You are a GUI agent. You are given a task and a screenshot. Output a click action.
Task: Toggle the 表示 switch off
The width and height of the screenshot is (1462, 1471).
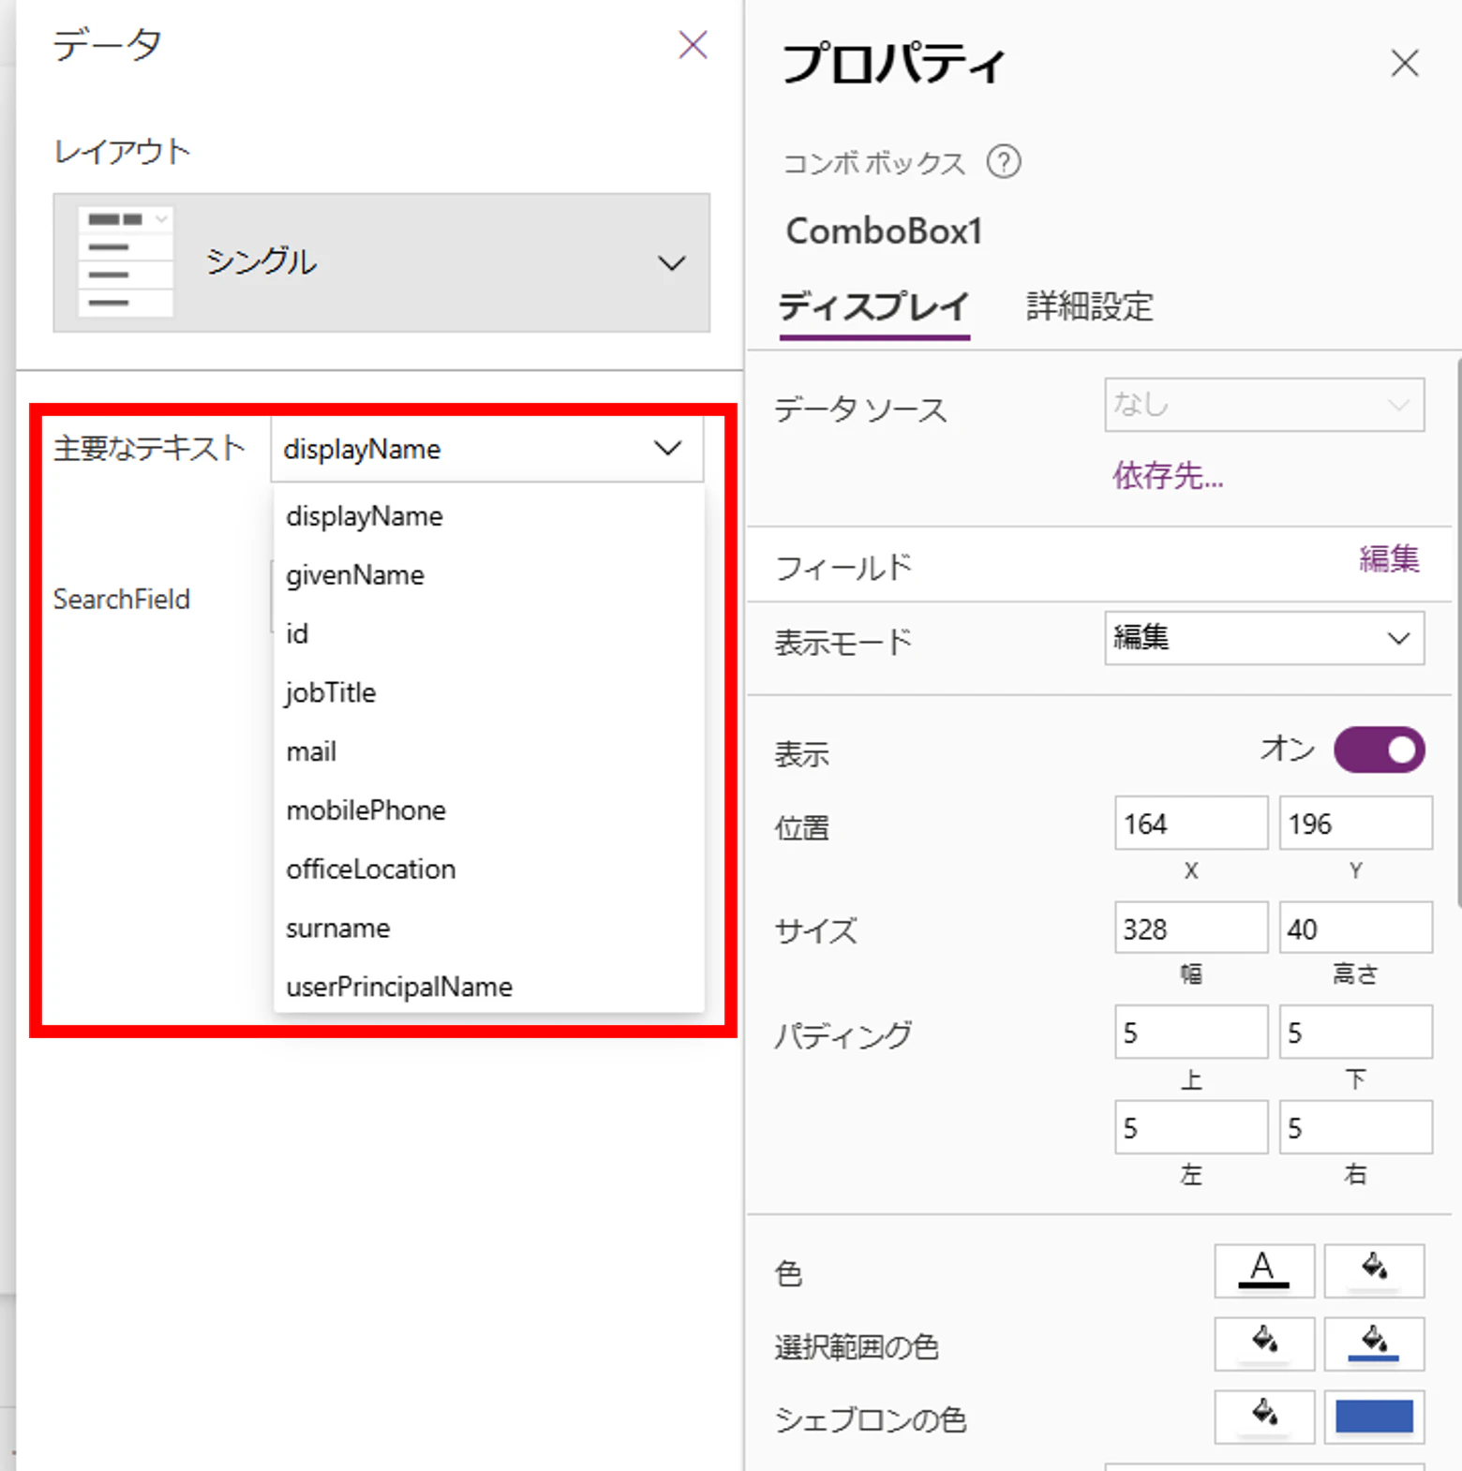coord(1380,750)
